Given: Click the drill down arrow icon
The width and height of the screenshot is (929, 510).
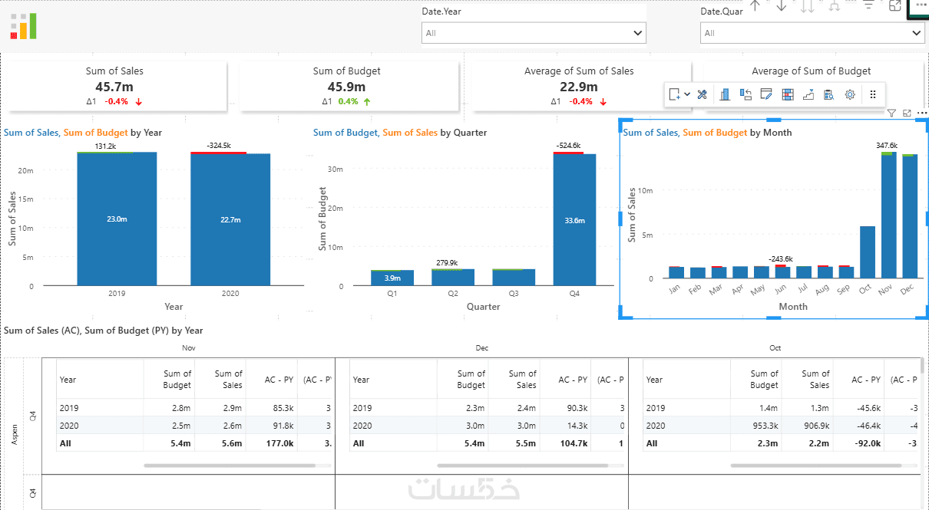Looking at the screenshot, I should click(781, 5).
